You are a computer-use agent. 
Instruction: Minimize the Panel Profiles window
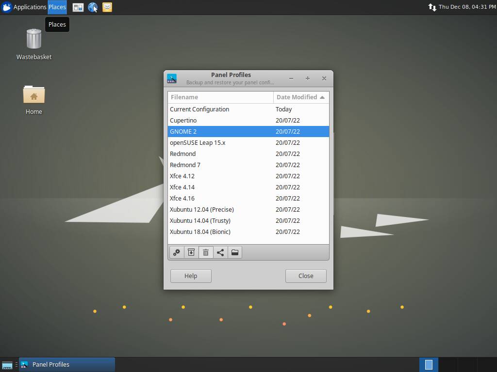coord(291,78)
